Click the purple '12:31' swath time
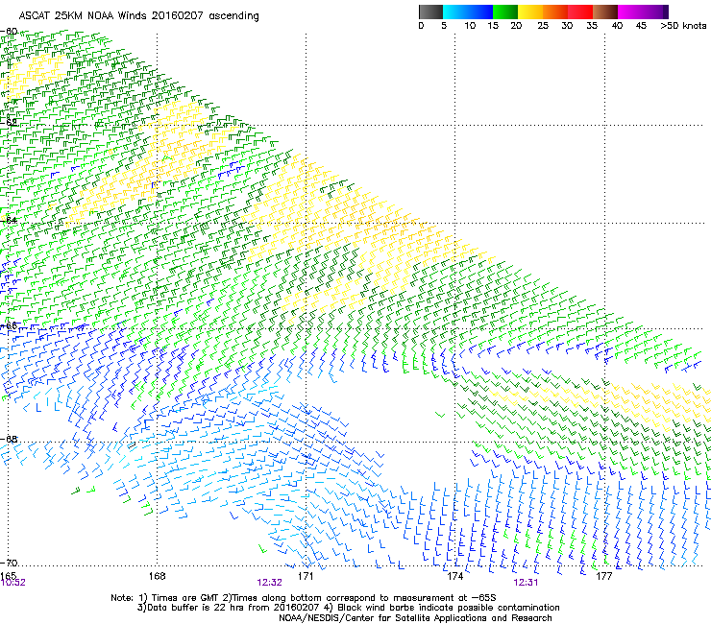711x624 pixels. (x=526, y=583)
